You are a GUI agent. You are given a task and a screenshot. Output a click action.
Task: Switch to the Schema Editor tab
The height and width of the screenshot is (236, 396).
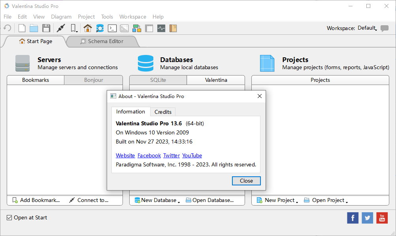pos(102,42)
